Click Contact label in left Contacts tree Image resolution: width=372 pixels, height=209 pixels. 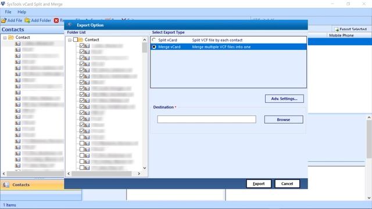(x=23, y=37)
